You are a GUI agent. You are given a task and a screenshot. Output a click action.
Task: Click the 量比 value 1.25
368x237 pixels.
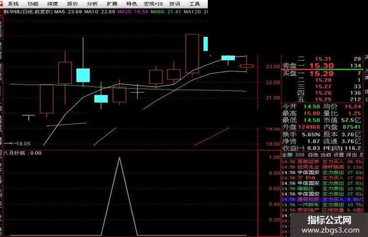[354, 113]
